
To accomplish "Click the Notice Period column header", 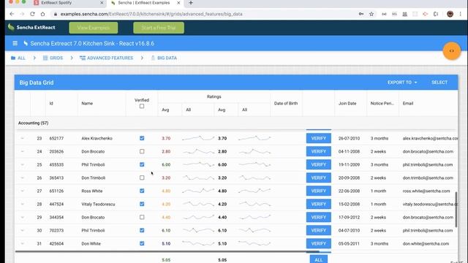I will (x=382, y=103).
